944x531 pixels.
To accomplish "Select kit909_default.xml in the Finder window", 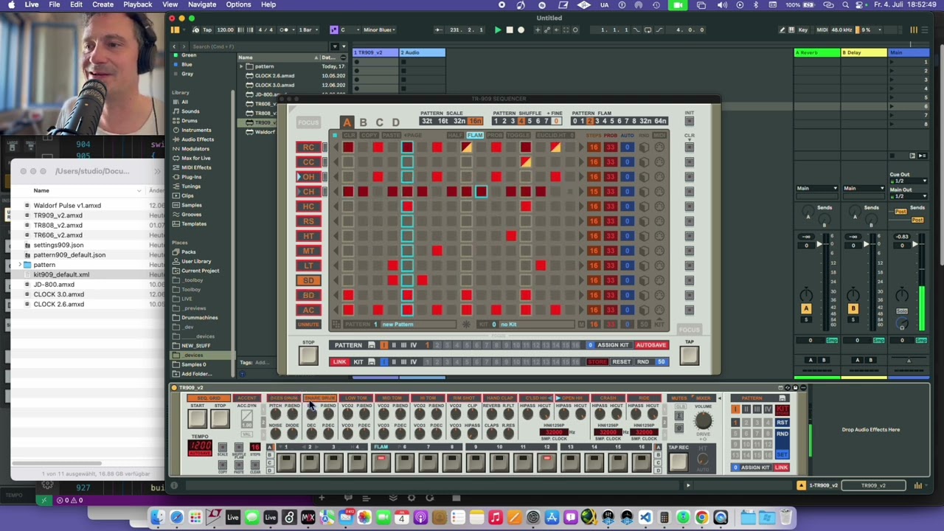I will point(61,274).
